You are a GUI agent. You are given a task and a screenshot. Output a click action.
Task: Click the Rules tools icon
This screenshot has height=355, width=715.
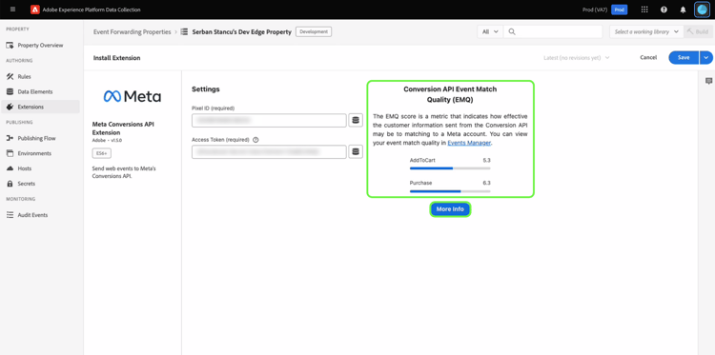click(x=10, y=76)
